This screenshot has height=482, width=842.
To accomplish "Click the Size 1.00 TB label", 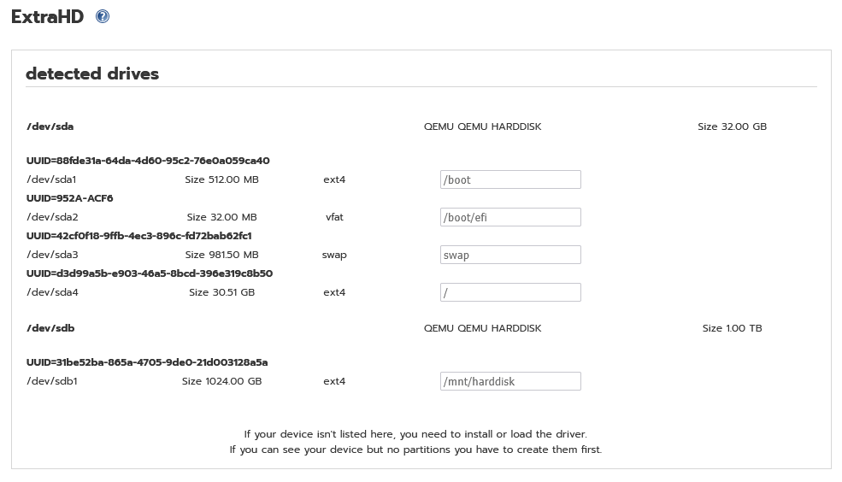I will 732,328.
